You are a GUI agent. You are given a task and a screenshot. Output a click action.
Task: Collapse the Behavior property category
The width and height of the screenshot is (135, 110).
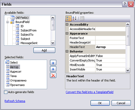coord(67,51)
